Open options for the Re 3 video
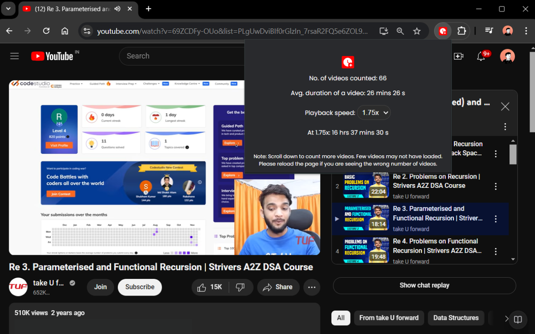535x334 pixels. [x=496, y=219]
